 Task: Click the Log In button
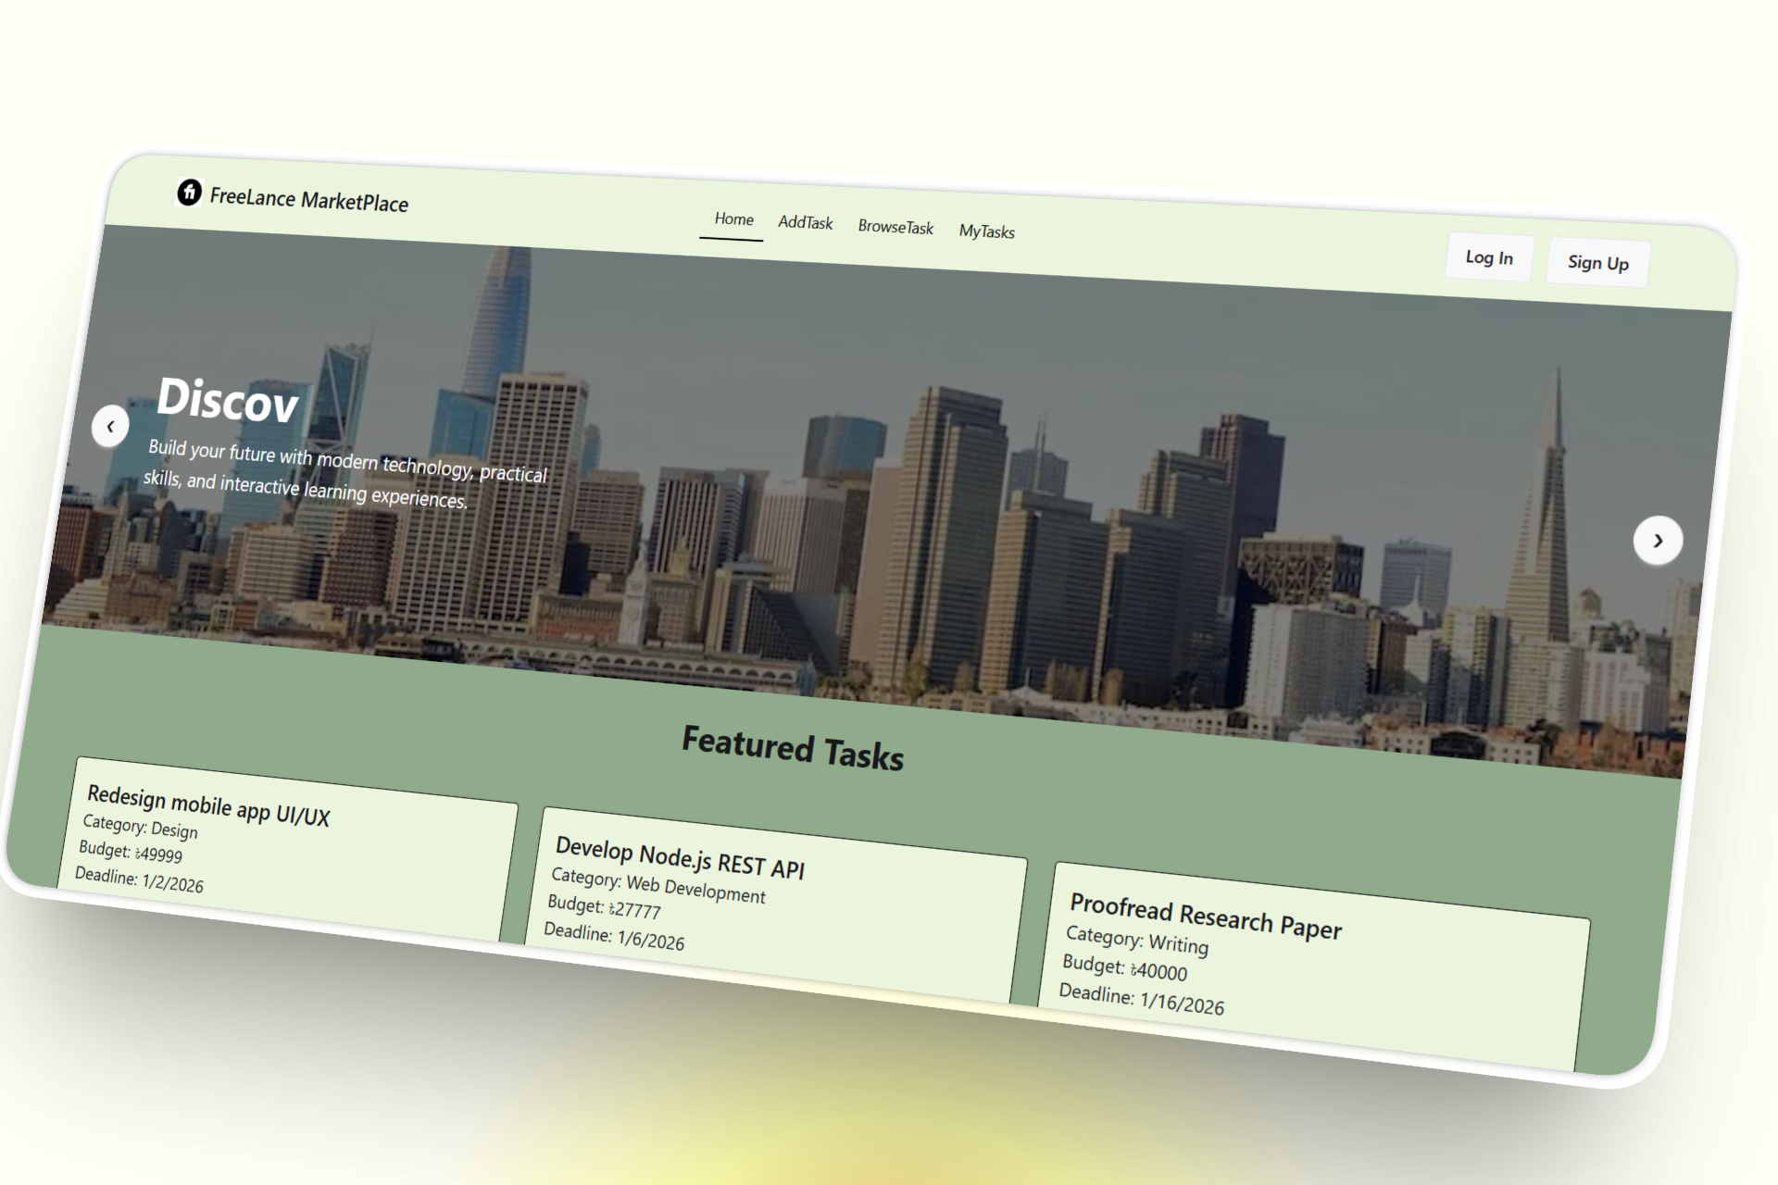click(1489, 257)
